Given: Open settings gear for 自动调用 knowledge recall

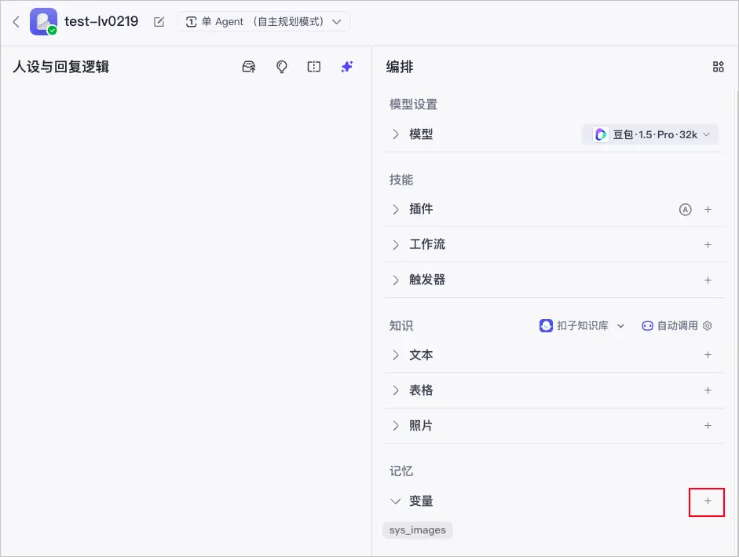Looking at the screenshot, I should coord(707,325).
